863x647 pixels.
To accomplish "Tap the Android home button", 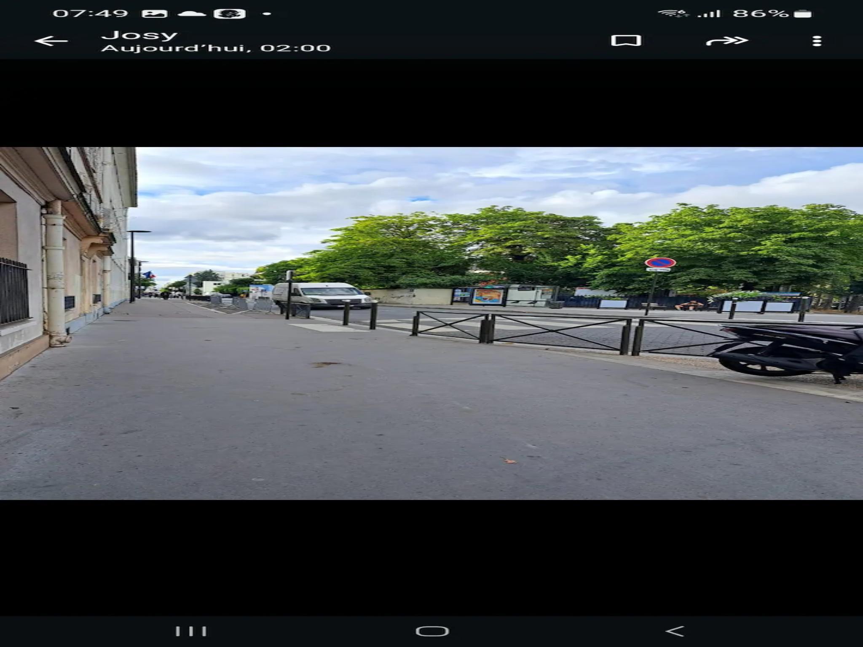I will click(432, 631).
